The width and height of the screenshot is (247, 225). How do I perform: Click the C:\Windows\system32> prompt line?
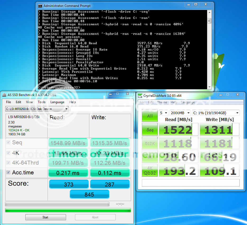pos(59,88)
